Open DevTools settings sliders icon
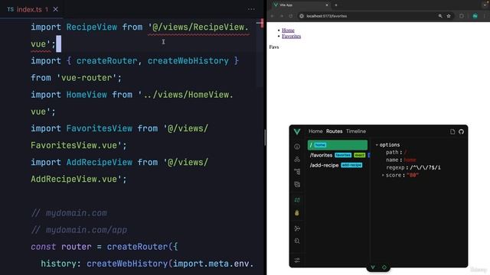Image resolution: width=490 pixels, height=275 pixels. click(x=297, y=260)
